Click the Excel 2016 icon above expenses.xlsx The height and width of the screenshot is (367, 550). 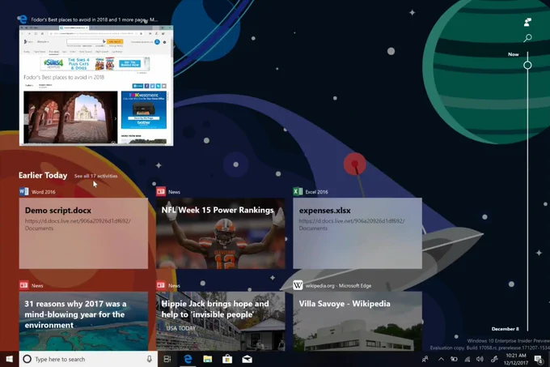click(x=298, y=191)
